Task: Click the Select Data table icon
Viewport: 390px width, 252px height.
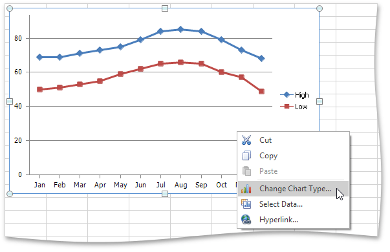Action: pyautogui.click(x=246, y=204)
